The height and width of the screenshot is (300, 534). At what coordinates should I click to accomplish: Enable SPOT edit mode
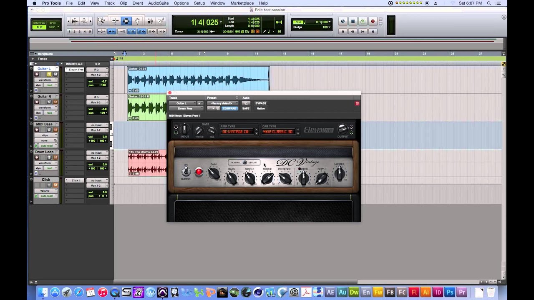(53, 22)
